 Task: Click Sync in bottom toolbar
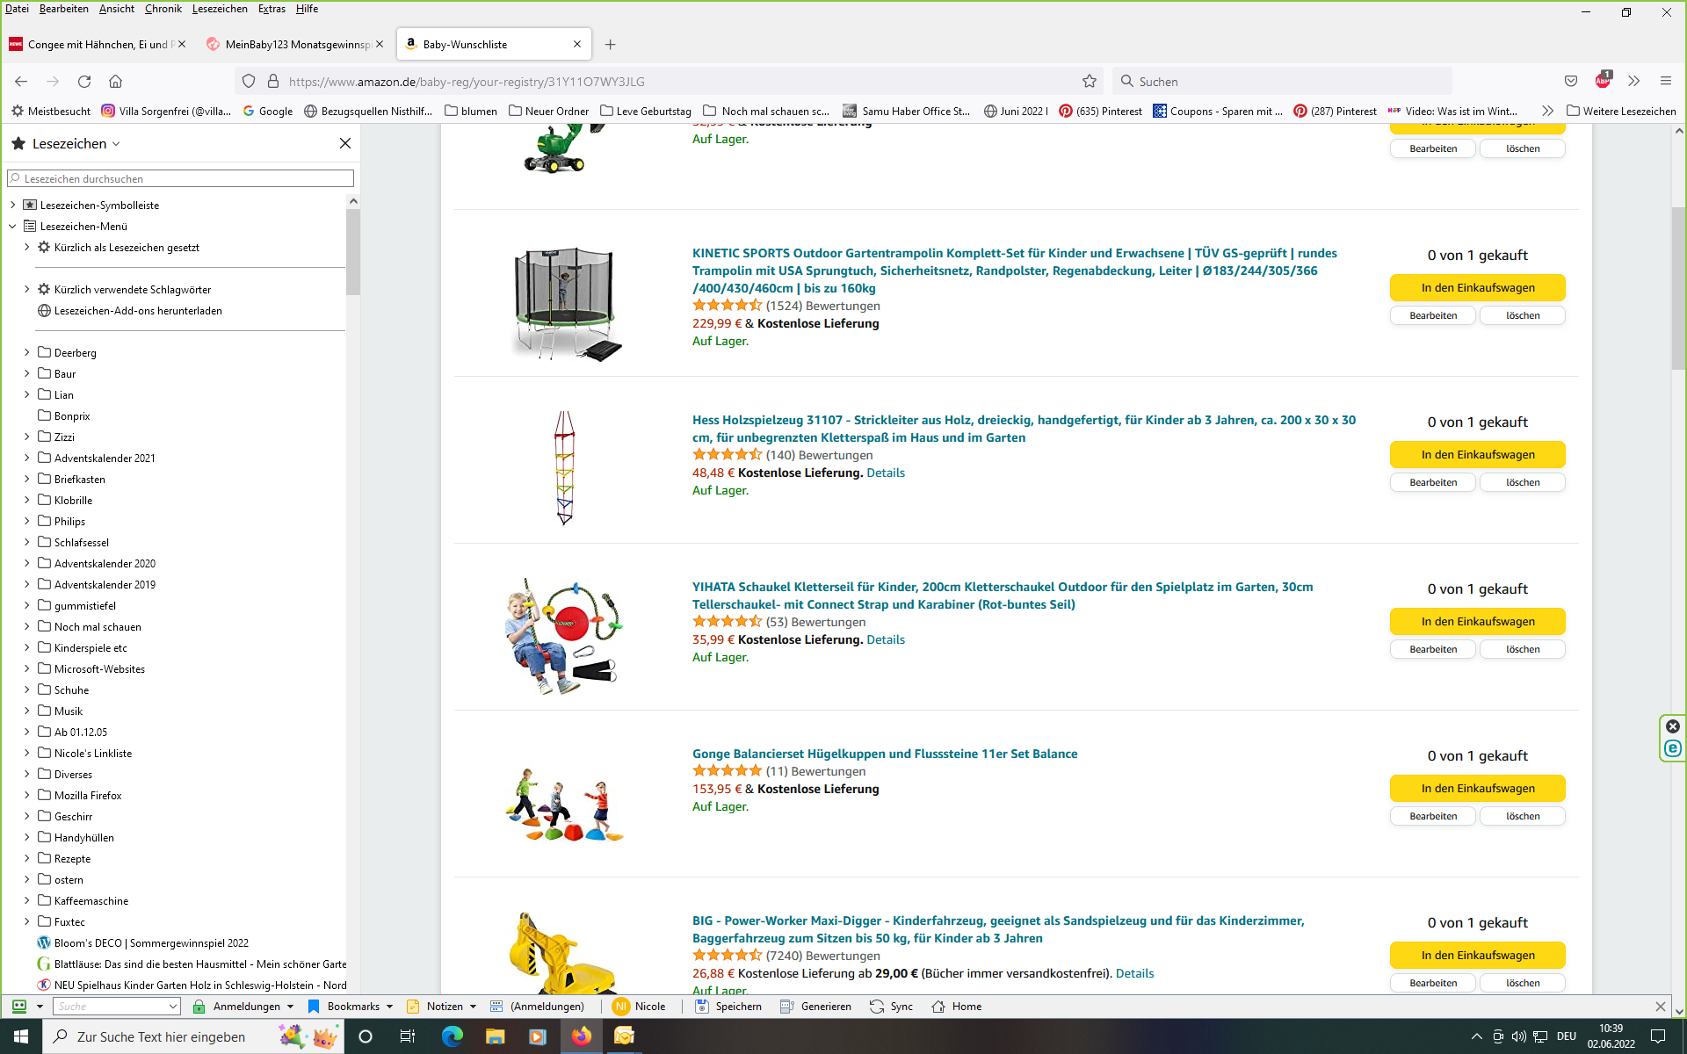coord(891,1007)
